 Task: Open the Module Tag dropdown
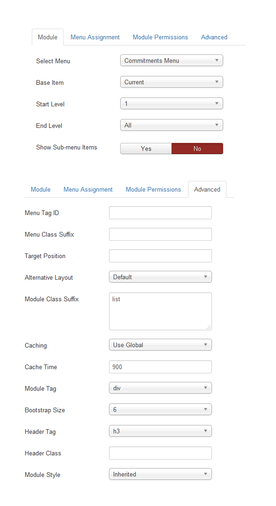pyautogui.click(x=160, y=388)
